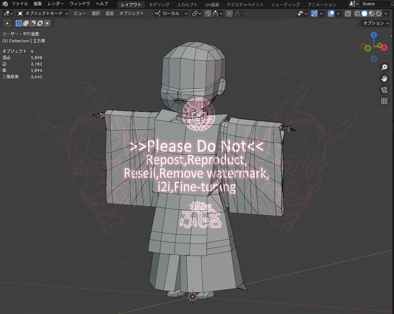Open the gizmo options dropdown arrow
This screenshot has height=314, width=394.
(322, 13)
